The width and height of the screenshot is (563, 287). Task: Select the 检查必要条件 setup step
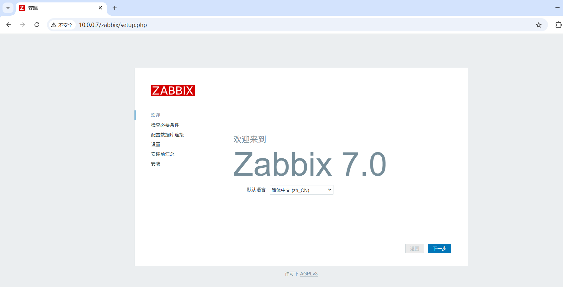point(165,125)
